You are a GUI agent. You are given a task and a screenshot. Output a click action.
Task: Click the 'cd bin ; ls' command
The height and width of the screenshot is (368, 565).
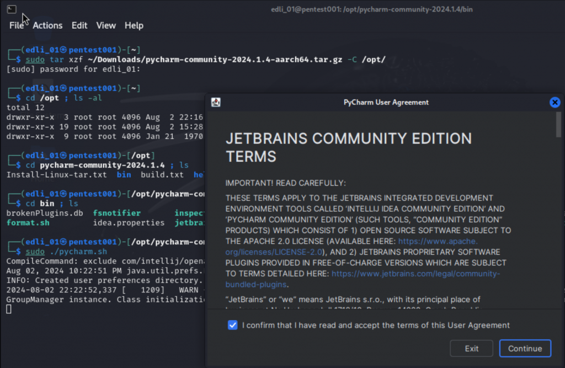(x=52, y=204)
